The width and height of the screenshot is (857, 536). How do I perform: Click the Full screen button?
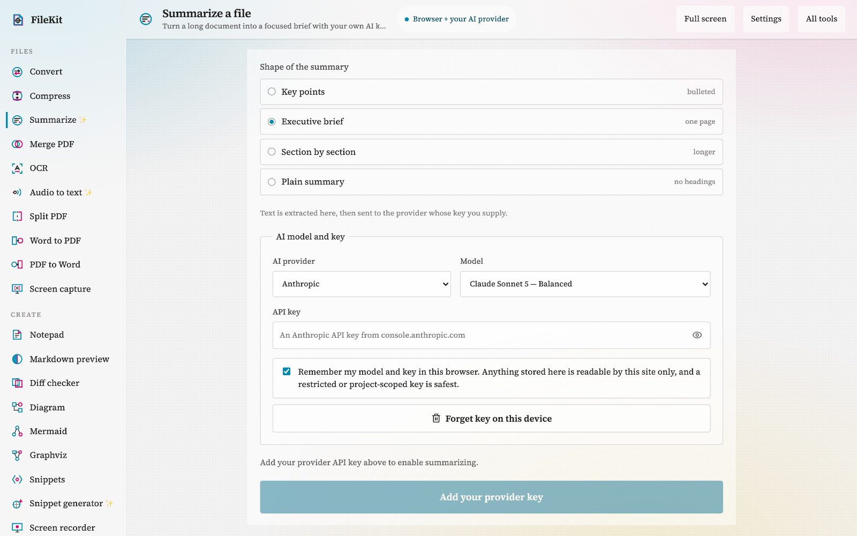(x=705, y=19)
